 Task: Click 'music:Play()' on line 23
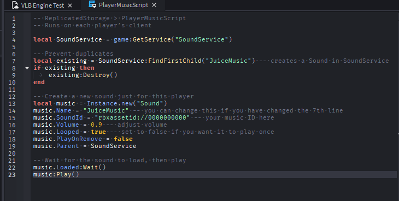coord(56,174)
